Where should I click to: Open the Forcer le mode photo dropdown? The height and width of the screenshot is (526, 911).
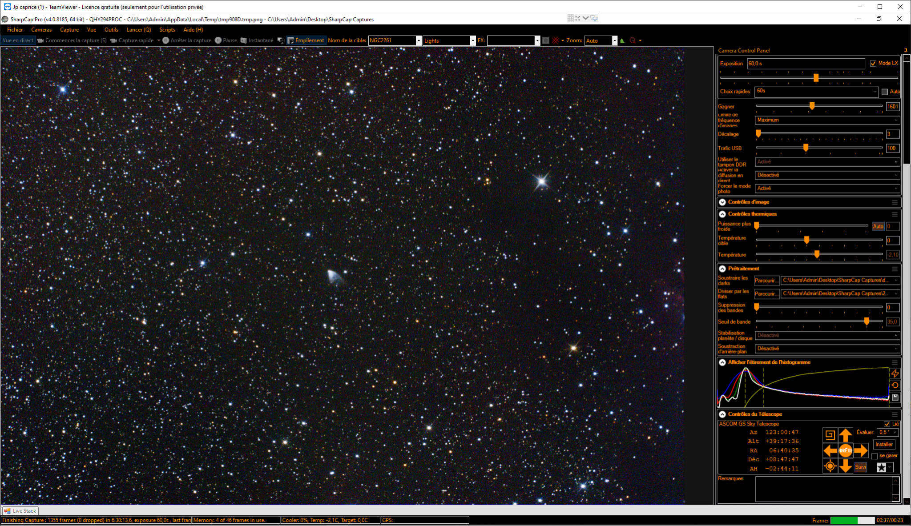pyautogui.click(x=827, y=189)
